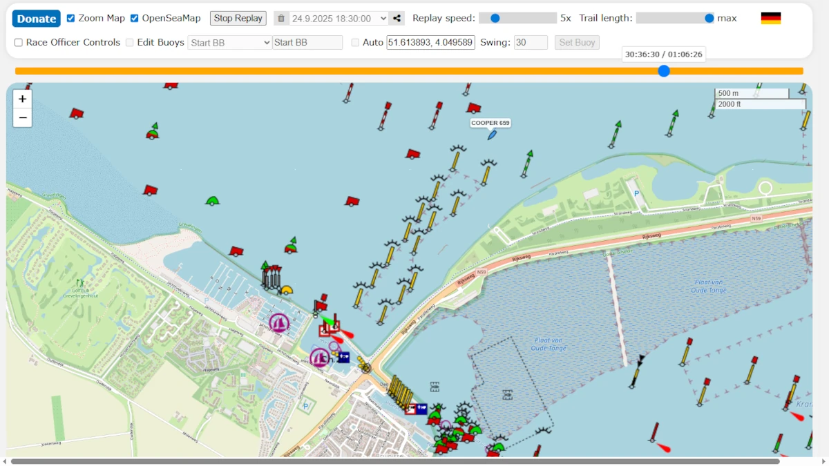Screen dimensions: 829x466
Task: Click the N59 road shield near the bridge
Action: coord(482,272)
